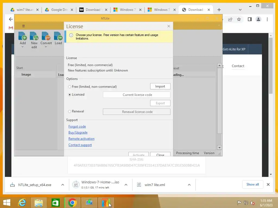Click the Renewal license code field

(137, 112)
